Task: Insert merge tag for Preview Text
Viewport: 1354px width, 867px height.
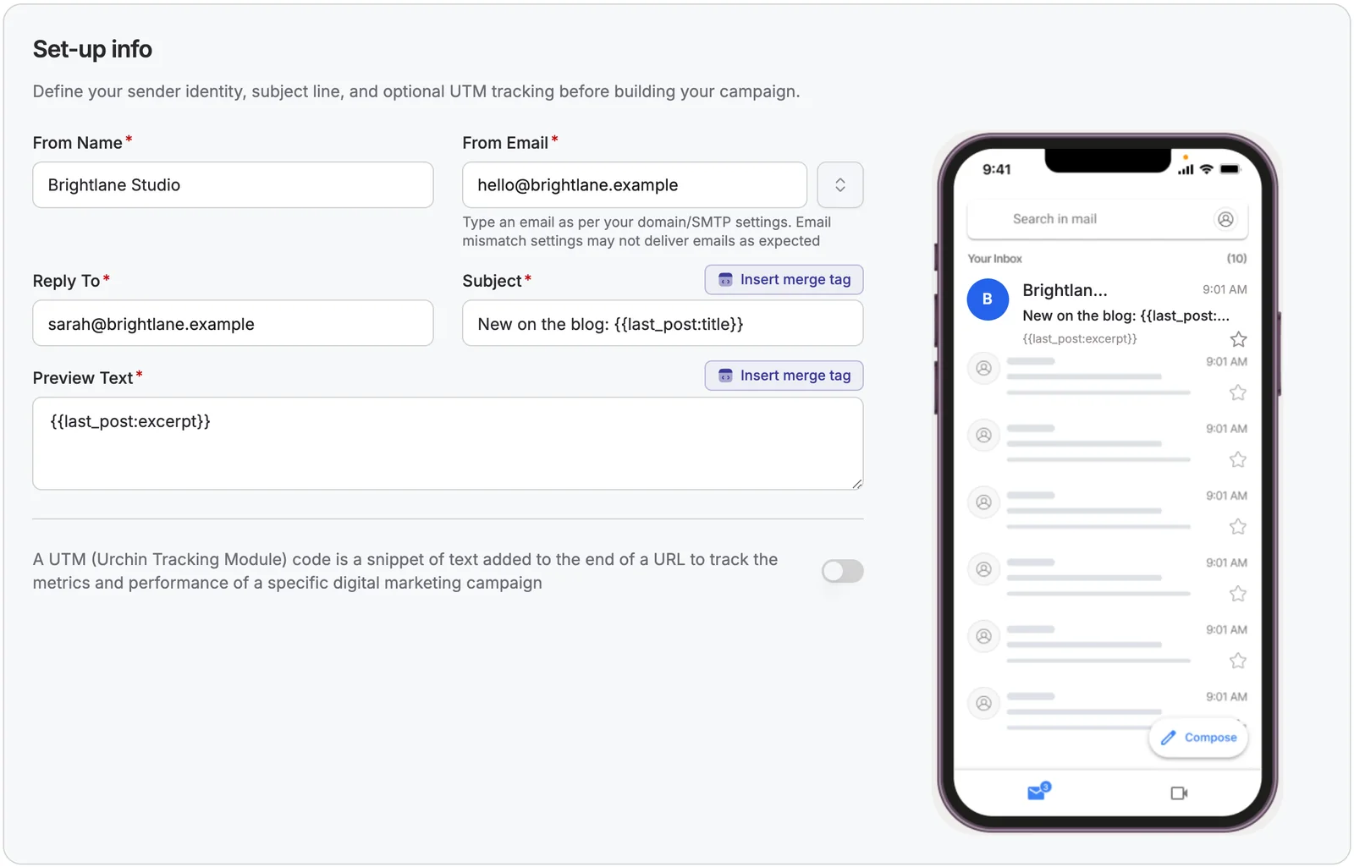Action: click(x=784, y=375)
